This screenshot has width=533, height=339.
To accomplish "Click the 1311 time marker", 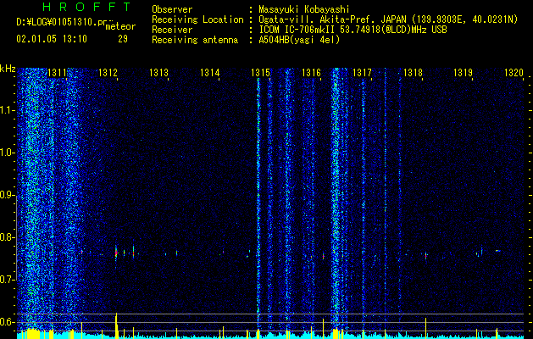I will 57,72.
